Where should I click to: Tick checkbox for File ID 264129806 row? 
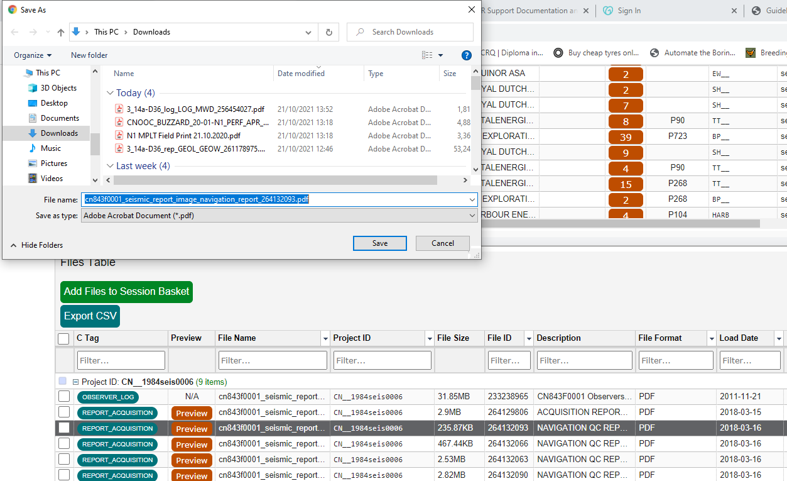click(x=64, y=412)
